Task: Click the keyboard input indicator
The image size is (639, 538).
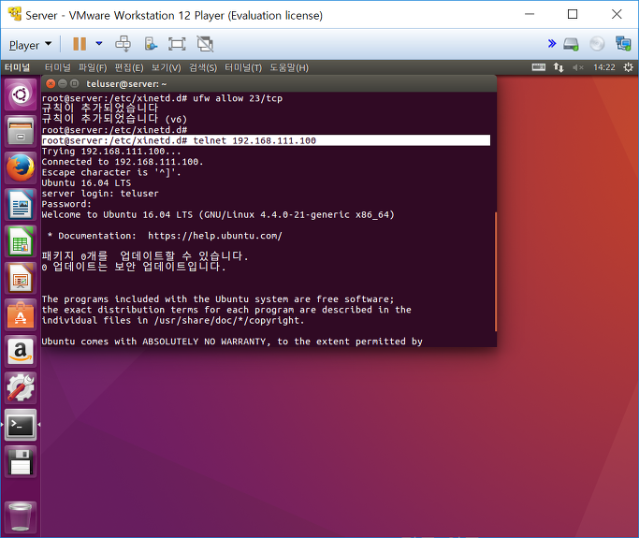Action: [538, 67]
